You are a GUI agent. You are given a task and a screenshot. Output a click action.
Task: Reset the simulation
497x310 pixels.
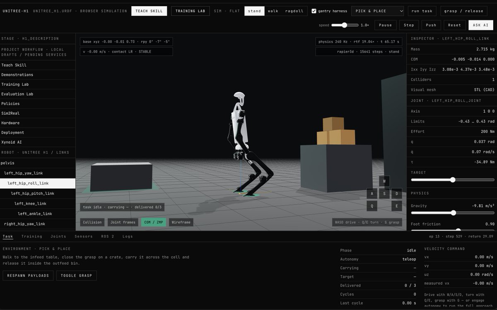pyautogui.click(x=454, y=25)
